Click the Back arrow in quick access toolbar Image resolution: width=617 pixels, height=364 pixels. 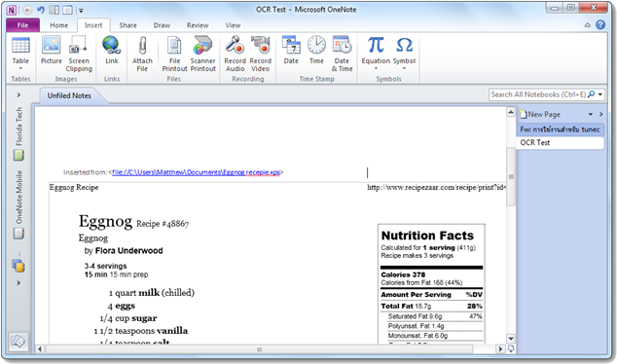(27, 10)
